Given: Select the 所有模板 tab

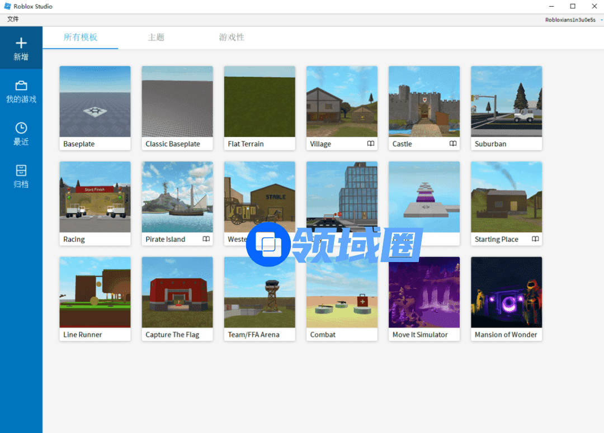Looking at the screenshot, I should [x=81, y=37].
